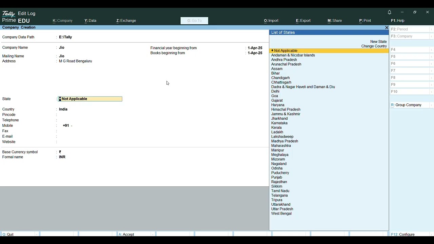Select Gujarat from state list

tap(277, 100)
